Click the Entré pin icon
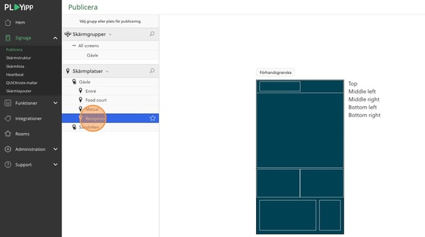 [x=81, y=91]
